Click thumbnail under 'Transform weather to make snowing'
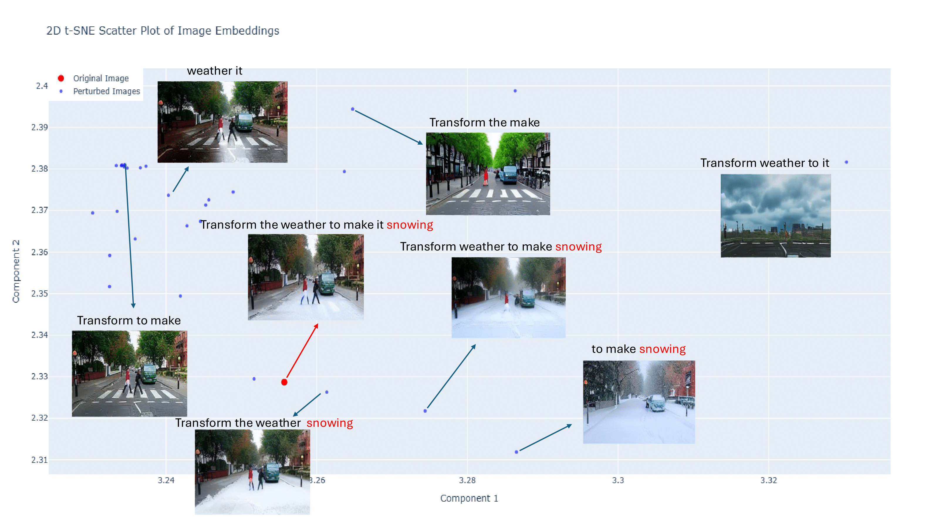 [508, 297]
